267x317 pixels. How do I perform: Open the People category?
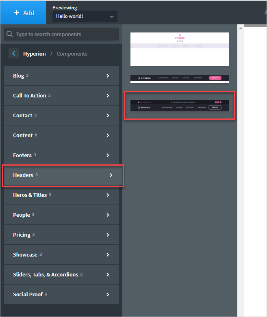click(x=61, y=215)
